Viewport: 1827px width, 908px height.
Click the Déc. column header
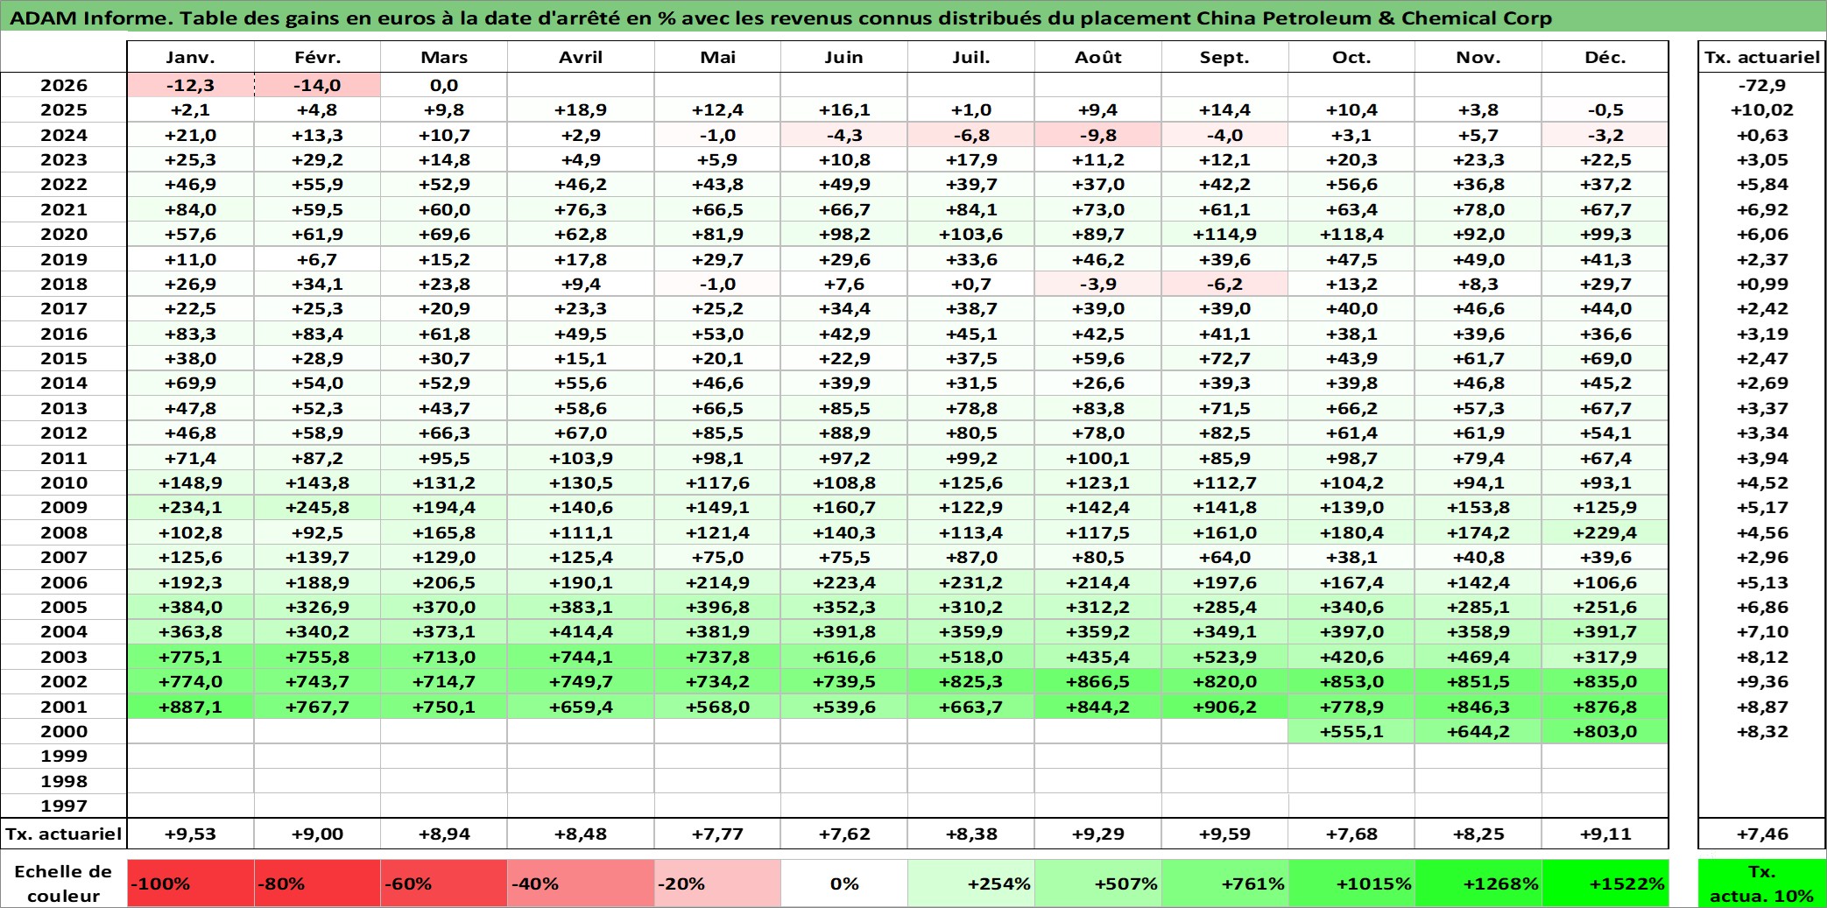click(x=1605, y=57)
